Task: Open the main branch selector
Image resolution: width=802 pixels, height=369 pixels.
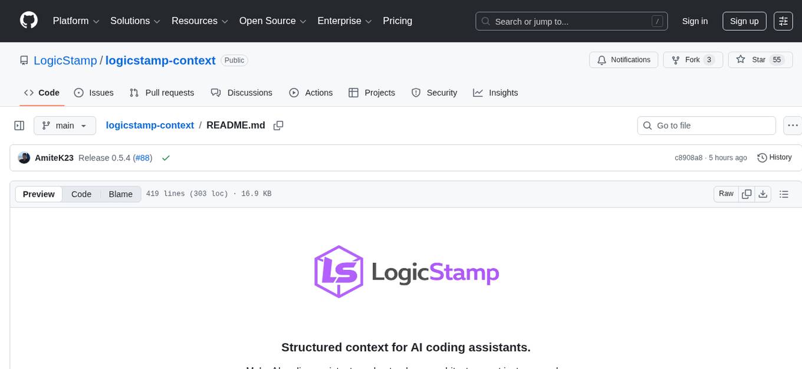Action: (65, 125)
